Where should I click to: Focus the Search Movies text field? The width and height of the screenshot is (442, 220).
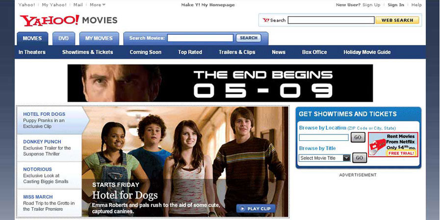click(x=200, y=38)
